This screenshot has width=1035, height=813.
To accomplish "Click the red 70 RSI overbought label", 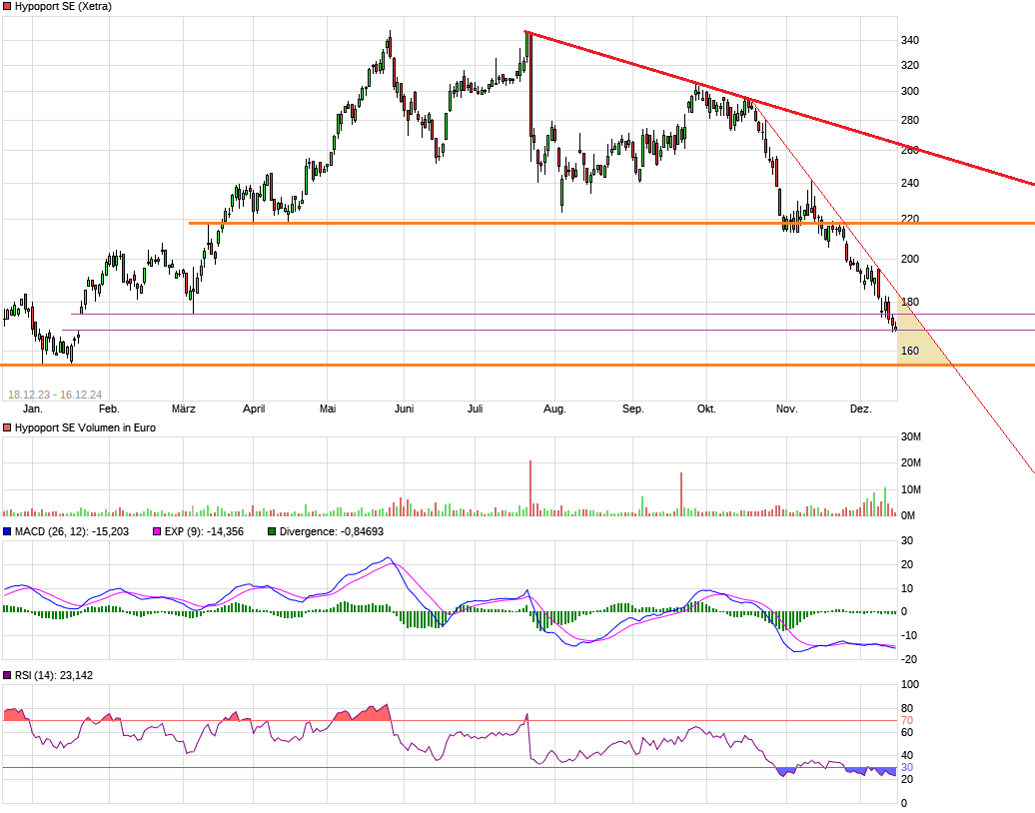I will pos(907,720).
